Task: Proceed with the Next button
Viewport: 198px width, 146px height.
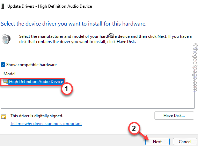Action: tap(157, 141)
